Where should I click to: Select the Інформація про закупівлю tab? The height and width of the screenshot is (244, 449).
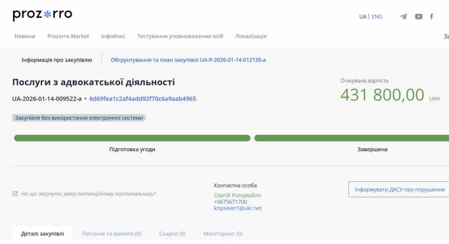pos(57,60)
